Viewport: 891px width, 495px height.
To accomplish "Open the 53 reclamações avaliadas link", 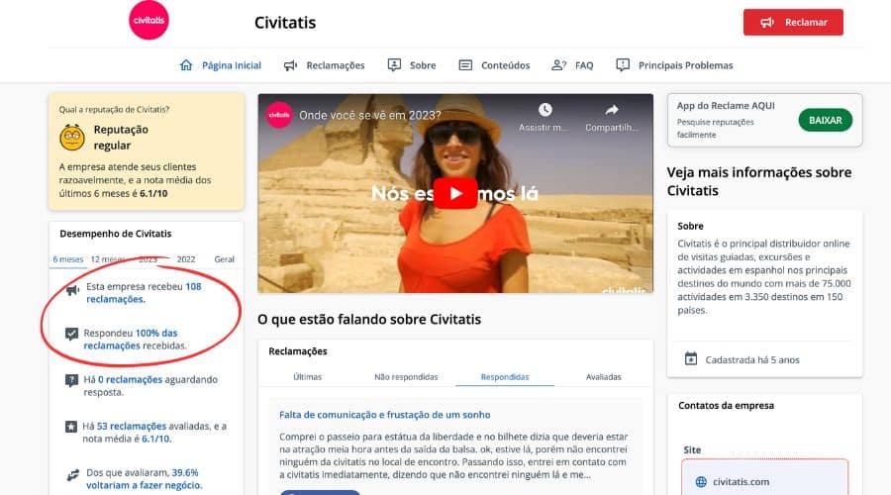I will pyautogui.click(x=132, y=427).
